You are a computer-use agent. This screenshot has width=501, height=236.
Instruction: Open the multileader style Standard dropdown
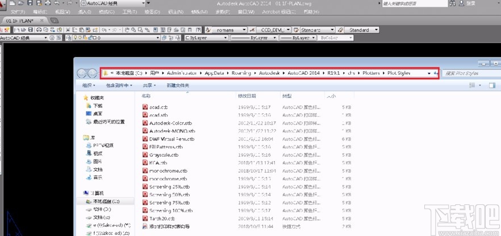tap(377, 30)
